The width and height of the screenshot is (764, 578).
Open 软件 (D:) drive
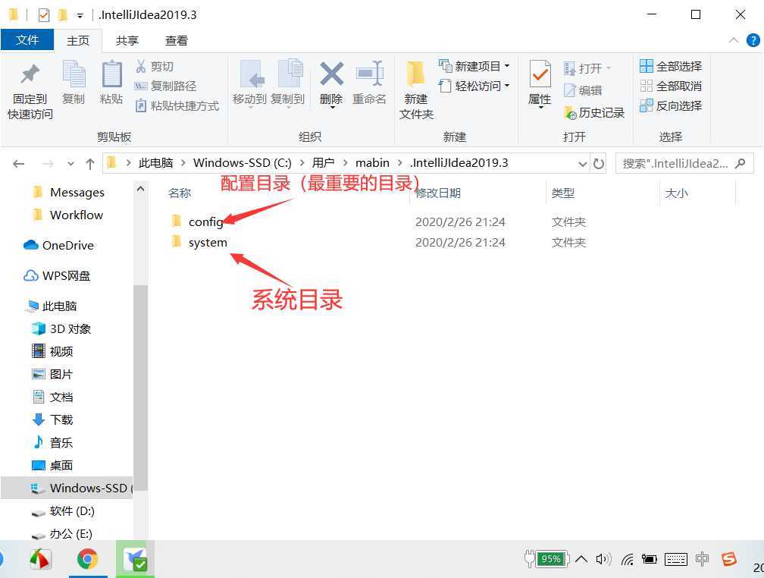[x=64, y=511]
